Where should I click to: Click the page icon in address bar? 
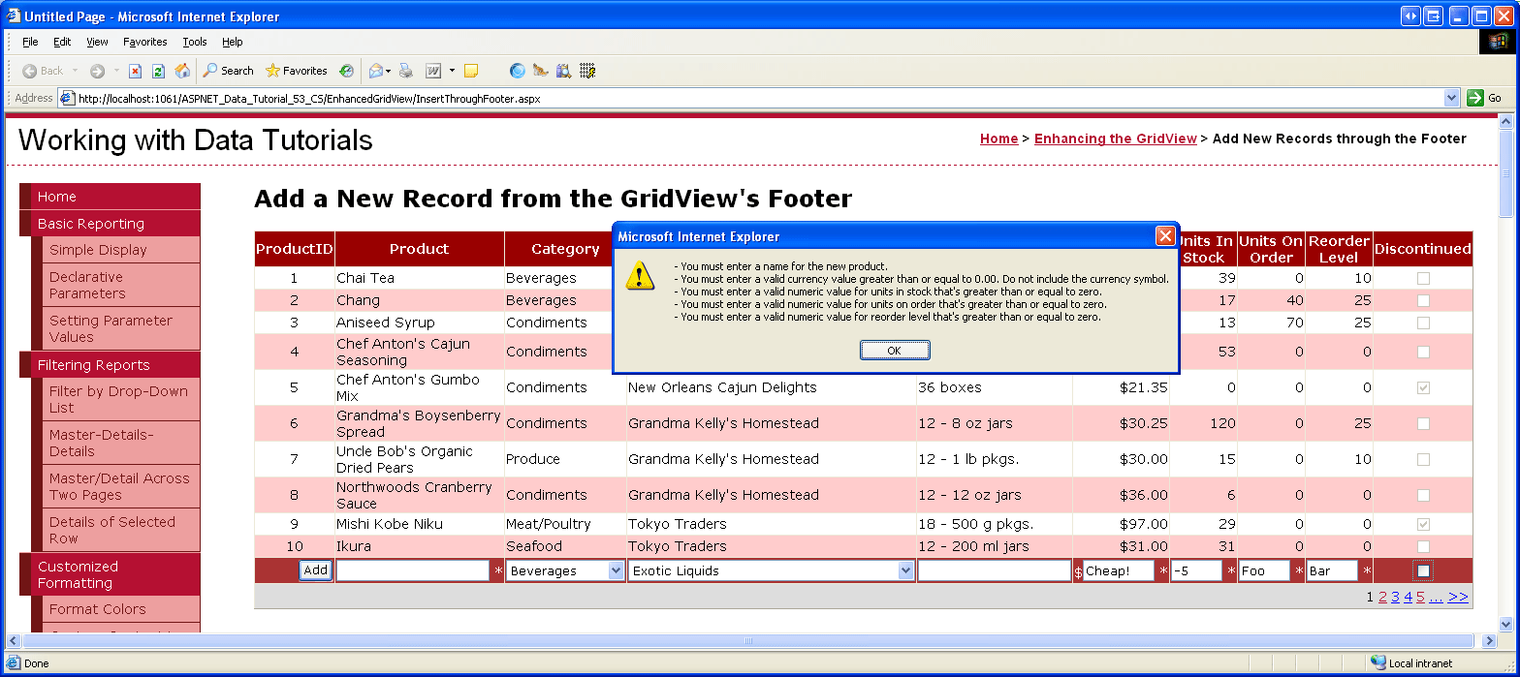coord(67,98)
